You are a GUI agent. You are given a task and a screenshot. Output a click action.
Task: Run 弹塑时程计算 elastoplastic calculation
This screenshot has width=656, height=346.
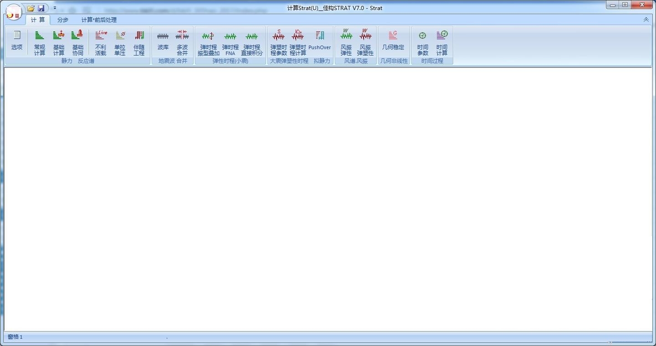(x=298, y=42)
